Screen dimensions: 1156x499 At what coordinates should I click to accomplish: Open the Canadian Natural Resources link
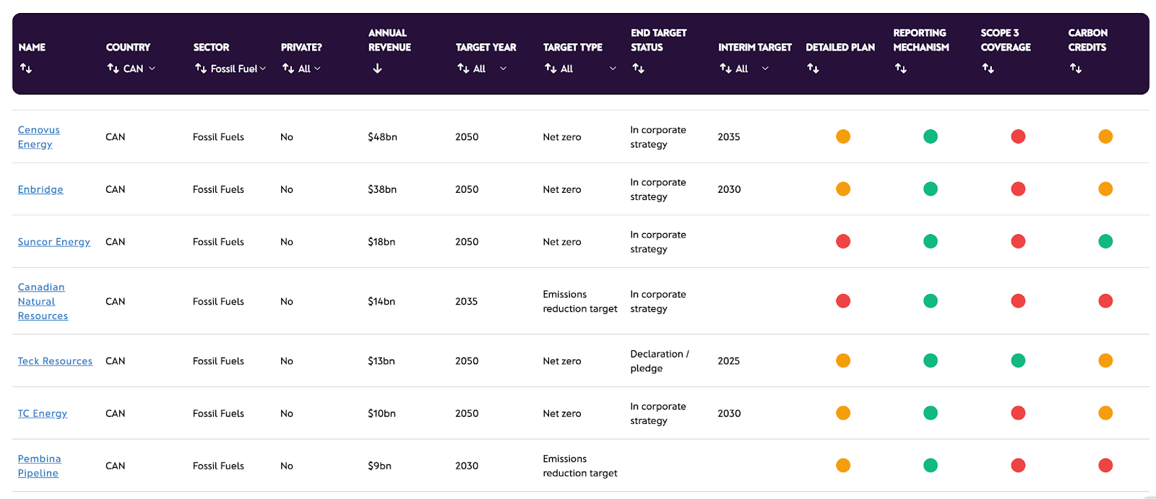pos(43,302)
